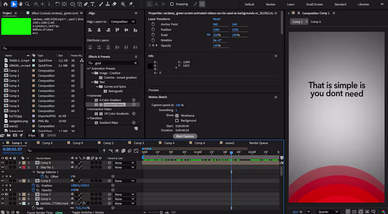This screenshot has height=214, width=388.
Task: Click the Draft 3D lightning icon in timeline
Action: pyautogui.click(x=104, y=150)
